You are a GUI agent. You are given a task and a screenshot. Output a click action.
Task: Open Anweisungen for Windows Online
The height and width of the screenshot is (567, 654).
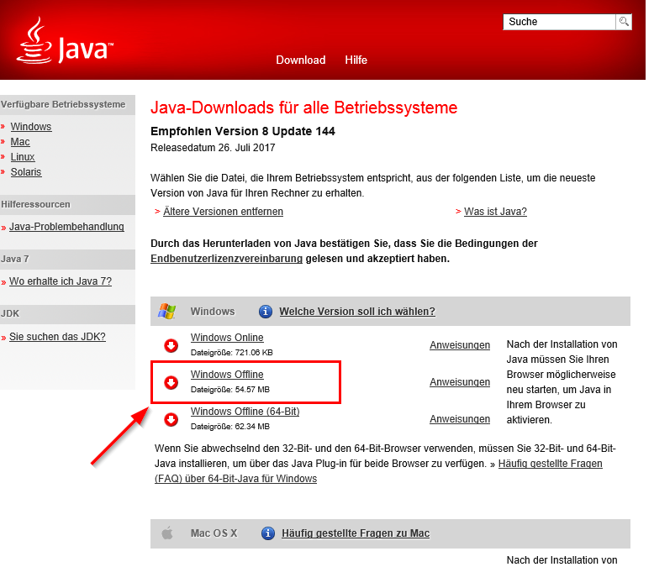click(x=460, y=345)
